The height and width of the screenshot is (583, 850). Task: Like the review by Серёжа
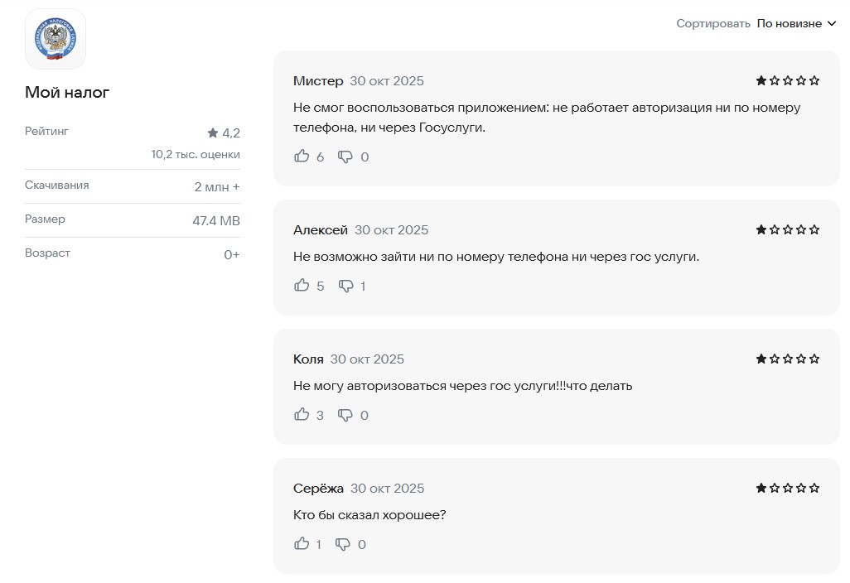(x=302, y=543)
